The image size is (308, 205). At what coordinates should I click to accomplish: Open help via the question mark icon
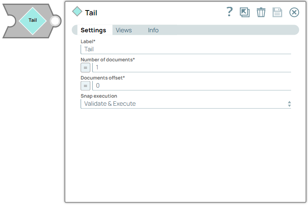coord(229,12)
